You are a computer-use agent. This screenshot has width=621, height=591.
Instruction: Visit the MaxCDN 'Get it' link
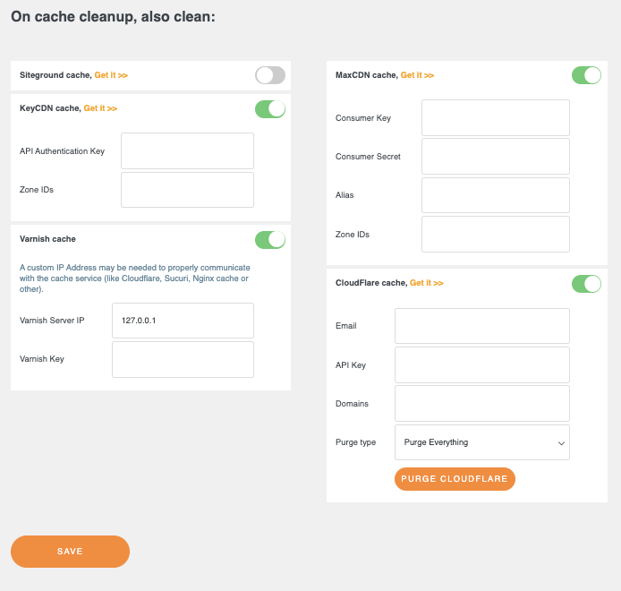pos(417,75)
